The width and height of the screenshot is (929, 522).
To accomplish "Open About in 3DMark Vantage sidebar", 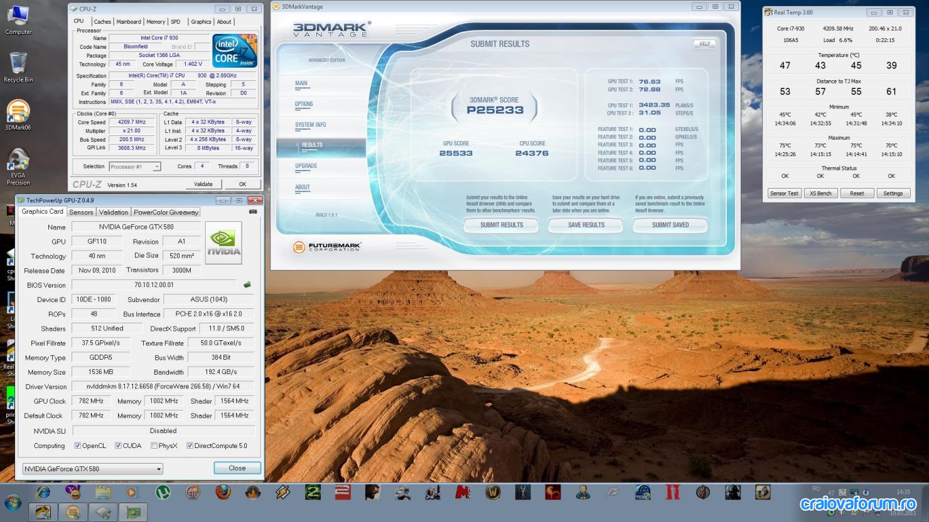I will [303, 187].
